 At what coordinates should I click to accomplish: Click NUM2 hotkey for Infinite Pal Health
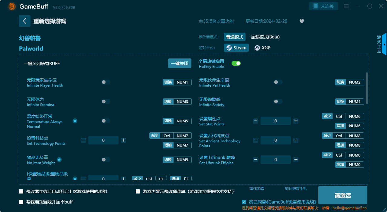(x=350, y=82)
